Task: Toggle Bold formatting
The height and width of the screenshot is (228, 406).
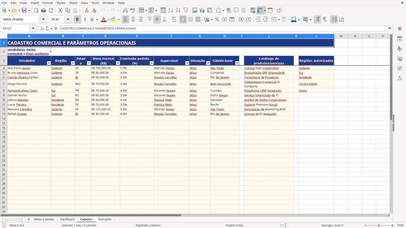Action: [x=77, y=20]
